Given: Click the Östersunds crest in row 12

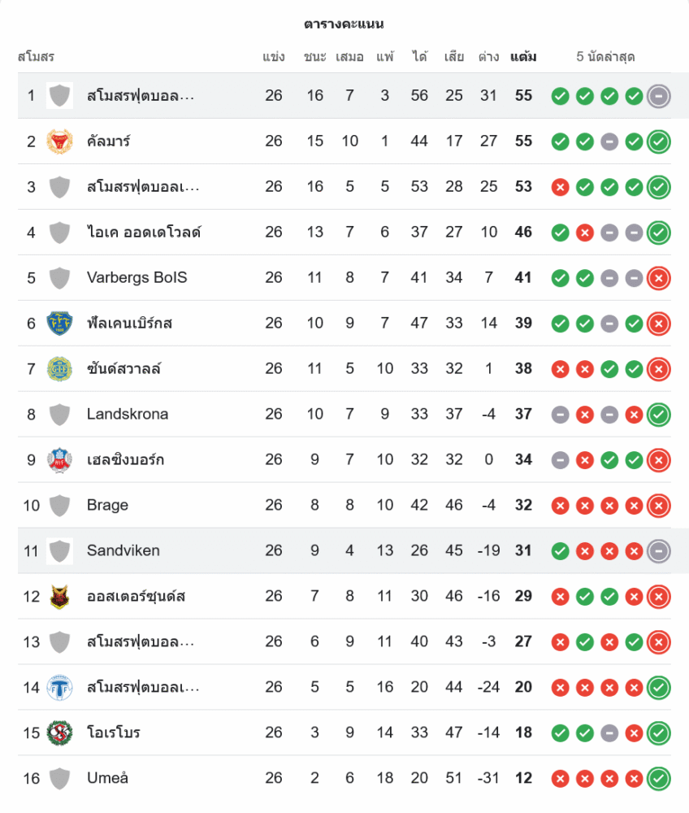Looking at the screenshot, I should (x=59, y=597).
